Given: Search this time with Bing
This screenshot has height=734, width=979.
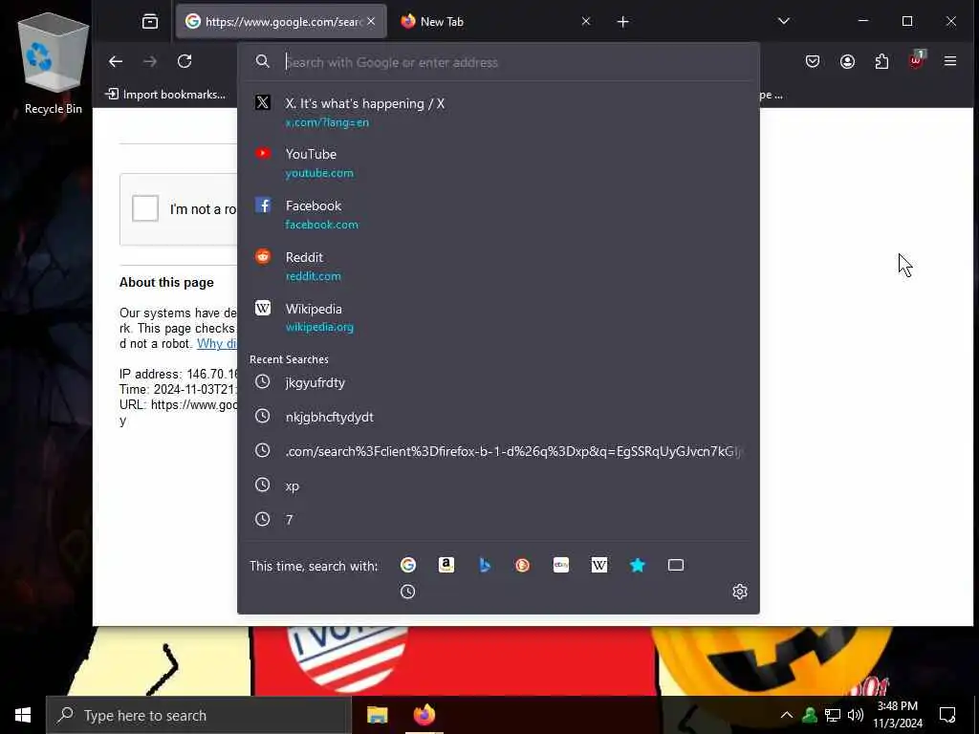Looking at the screenshot, I should tap(485, 565).
